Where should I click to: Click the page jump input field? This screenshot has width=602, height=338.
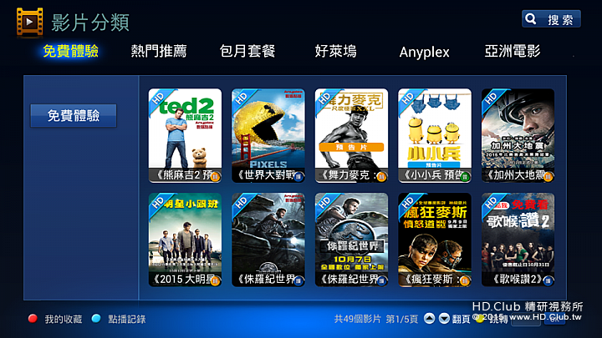tap(526, 320)
